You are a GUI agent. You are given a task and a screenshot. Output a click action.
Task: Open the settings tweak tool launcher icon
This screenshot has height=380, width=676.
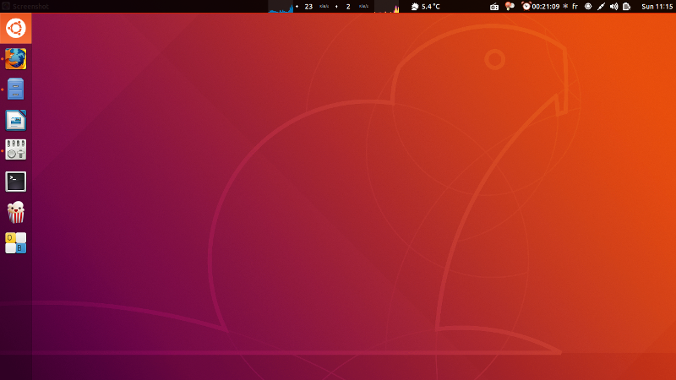15,150
